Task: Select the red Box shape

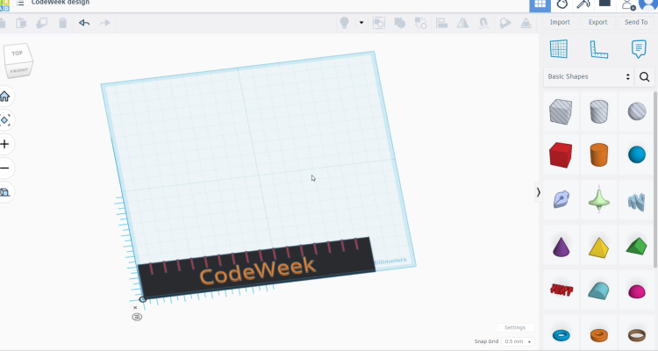Action: click(561, 155)
